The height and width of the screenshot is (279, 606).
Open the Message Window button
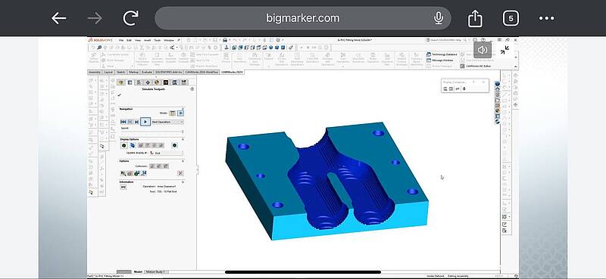440,60
